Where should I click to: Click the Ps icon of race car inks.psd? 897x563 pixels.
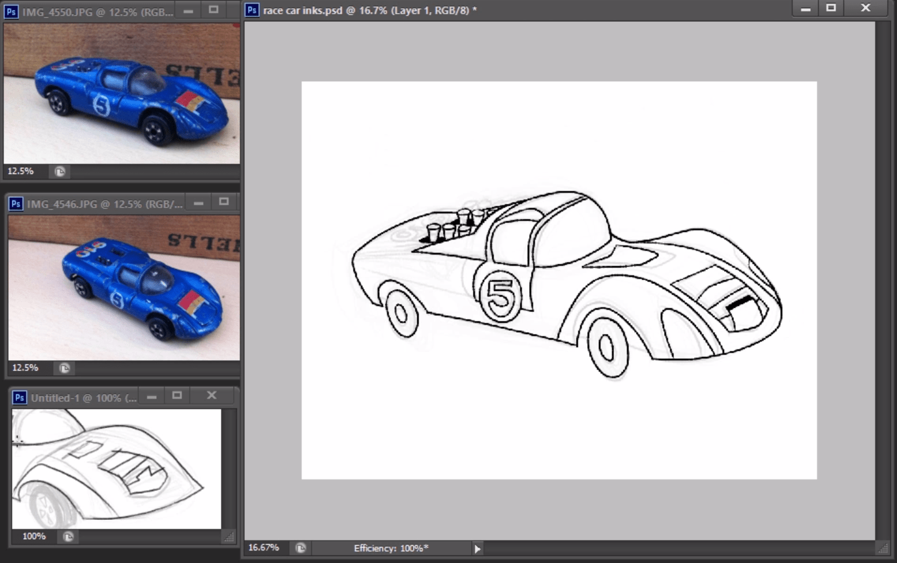[252, 10]
